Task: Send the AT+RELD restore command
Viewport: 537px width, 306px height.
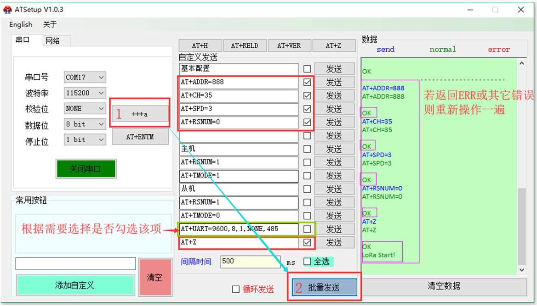Action: pos(245,45)
